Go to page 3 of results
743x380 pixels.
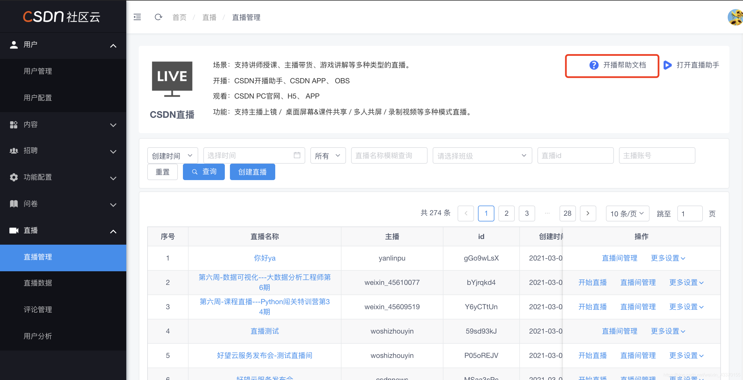pos(527,214)
